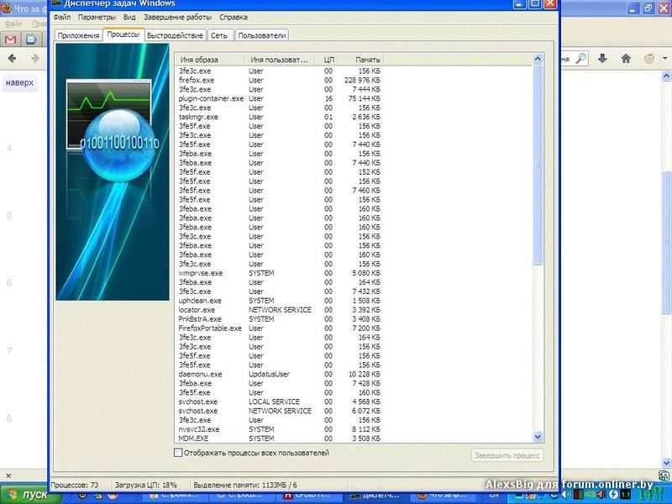Click the process list scrollbar thumb
This screenshot has height=504, width=672.
click(538, 165)
